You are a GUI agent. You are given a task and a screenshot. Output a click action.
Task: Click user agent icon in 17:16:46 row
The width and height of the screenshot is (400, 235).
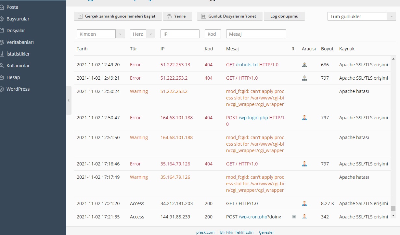pyautogui.click(x=304, y=164)
